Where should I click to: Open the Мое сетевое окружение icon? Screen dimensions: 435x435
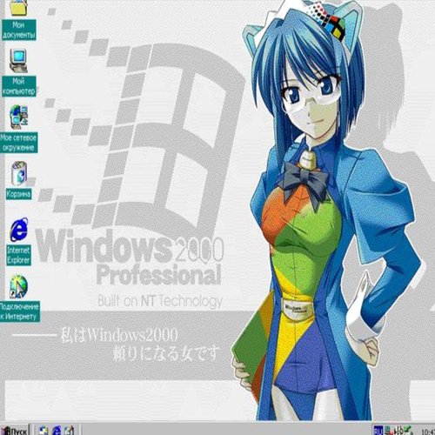tap(19, 117)
